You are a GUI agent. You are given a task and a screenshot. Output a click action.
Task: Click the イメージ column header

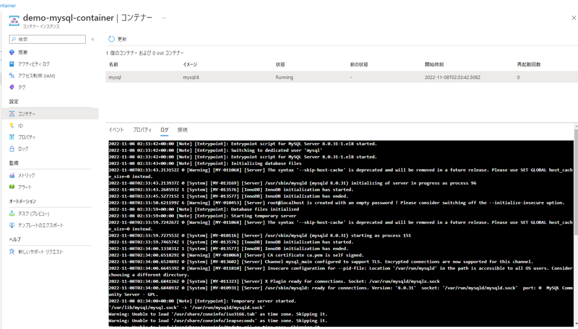pyautogui.click(x=190, y=64)
